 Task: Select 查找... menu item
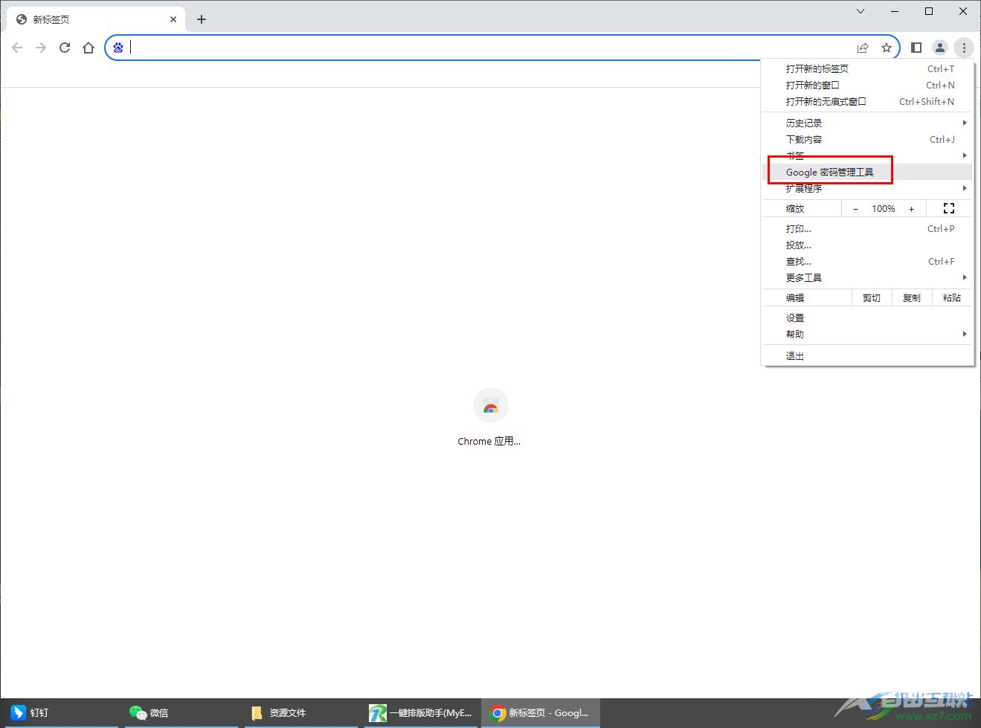click(x=868, y=262)
